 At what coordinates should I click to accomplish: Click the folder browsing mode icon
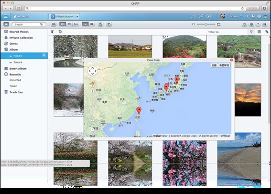coord(53,24)
